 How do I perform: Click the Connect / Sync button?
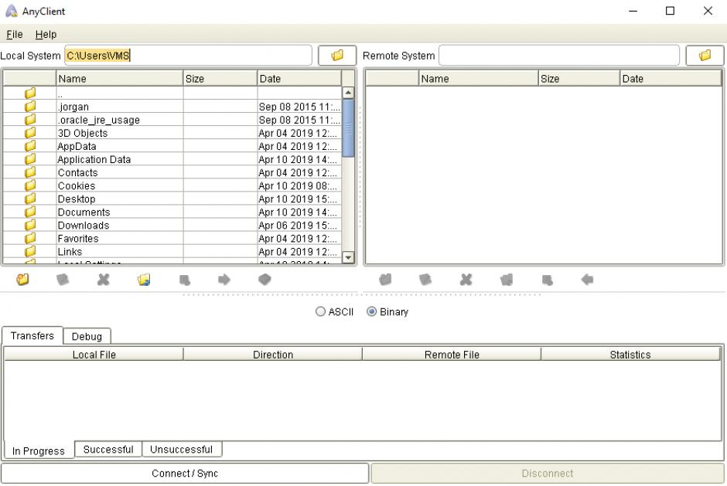[185, 474]
